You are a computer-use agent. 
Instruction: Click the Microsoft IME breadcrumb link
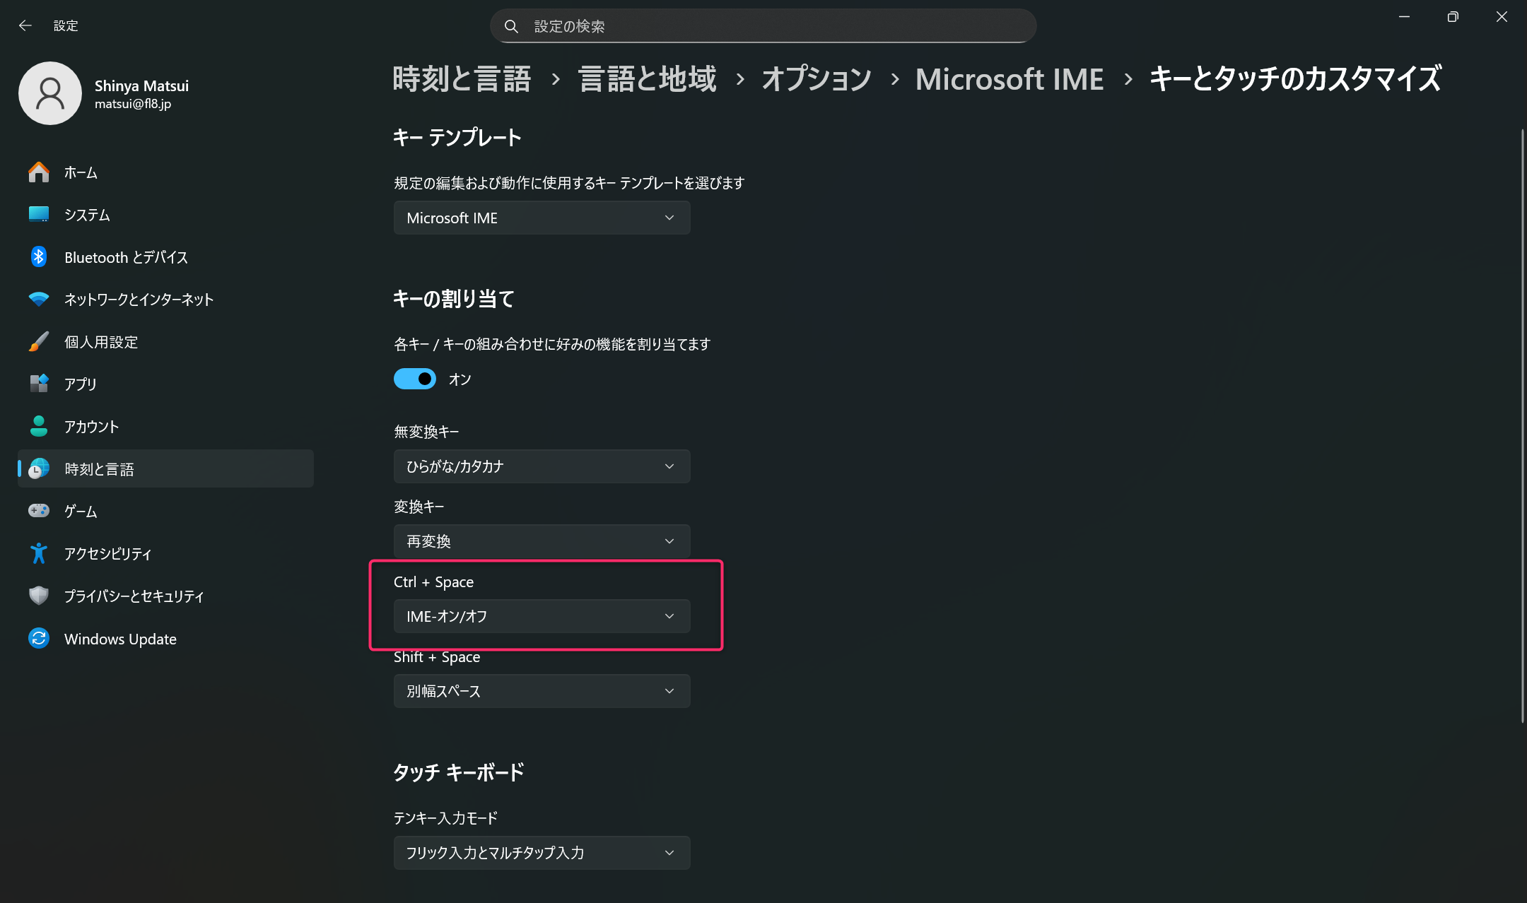tap(1010, 78)
